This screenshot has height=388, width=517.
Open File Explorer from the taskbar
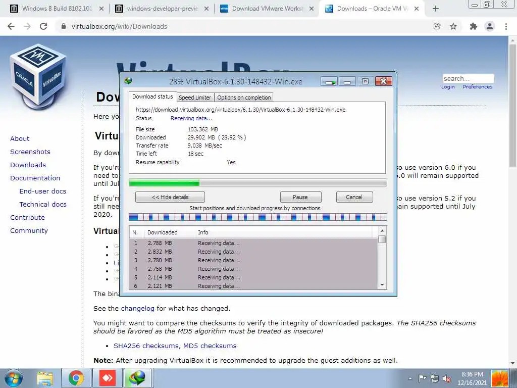[45, 378]
